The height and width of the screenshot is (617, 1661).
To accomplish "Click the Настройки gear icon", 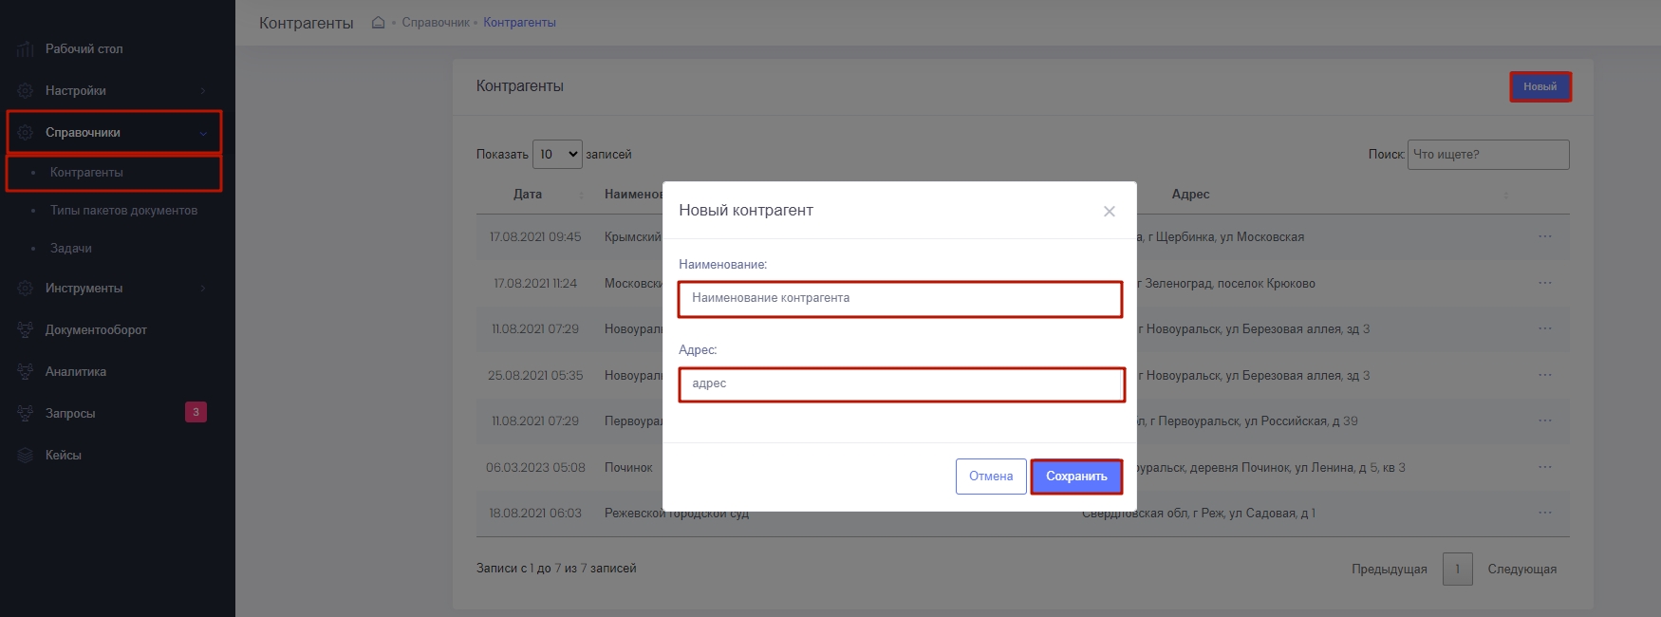I will [26, 91].
